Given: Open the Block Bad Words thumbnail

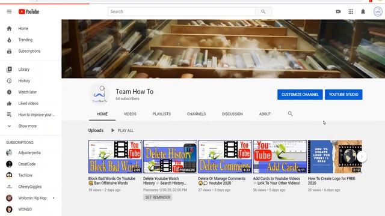Looking at the screenshot, I should [115, 157].
